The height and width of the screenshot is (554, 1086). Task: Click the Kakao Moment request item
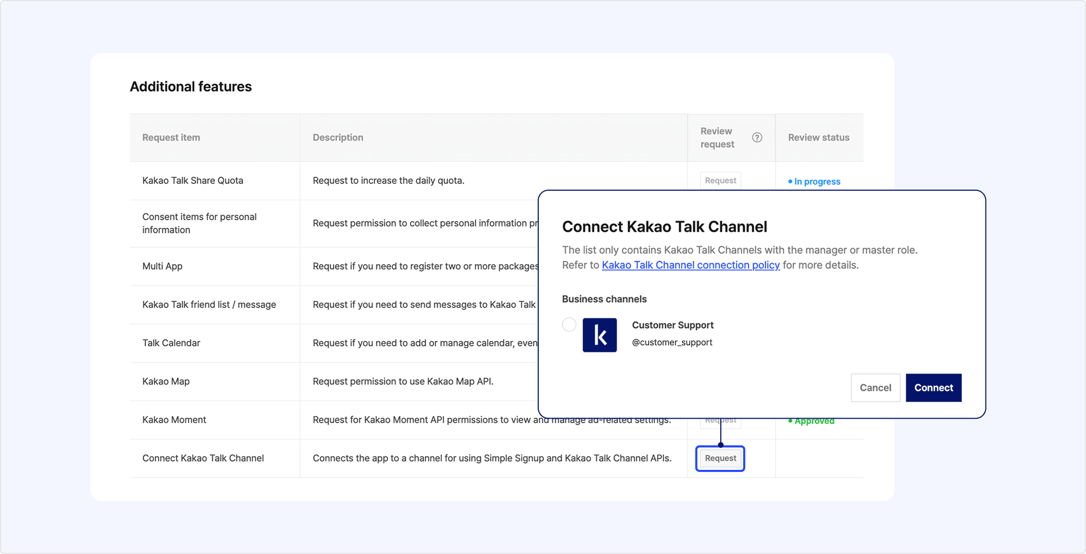pyautogui.click(x=174, y=420)
